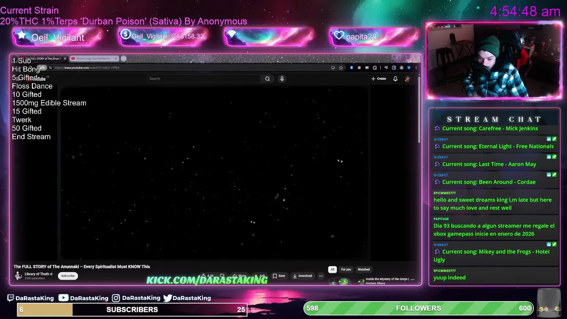Click the papita28 heart badge

coord(374,37)
